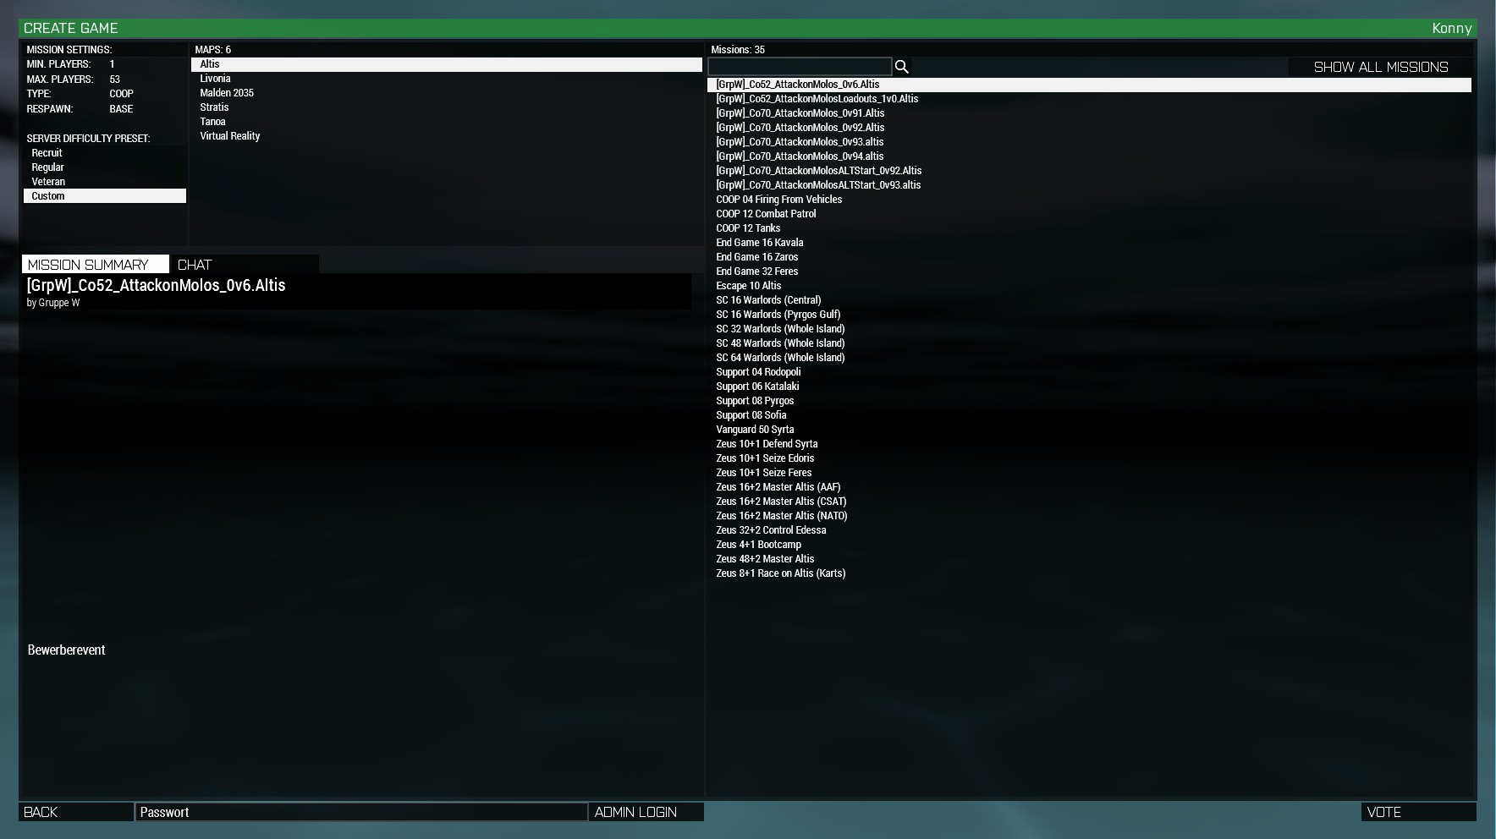The width and height of the screenshot is (1496, 839).
Task: Pick the Zeus 4+1 Bootcamp mission
Action: click(x=758, y=545)
